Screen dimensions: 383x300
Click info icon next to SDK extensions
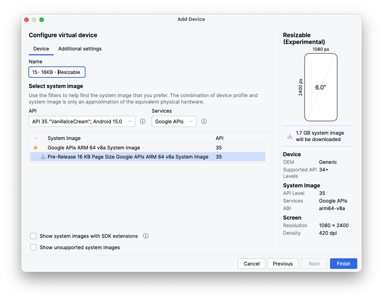coord(146,236)
